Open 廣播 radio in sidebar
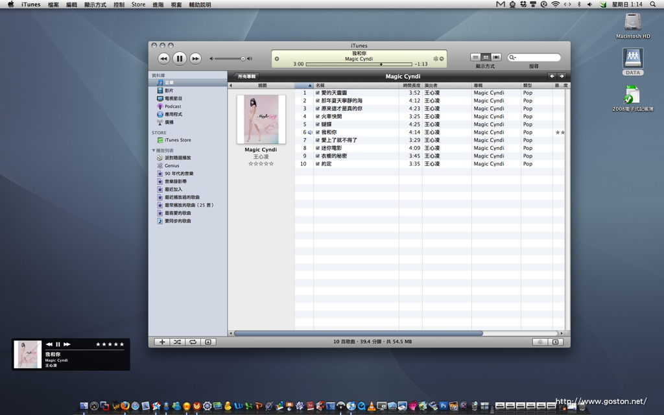Image resolution: width=664 pixels, height=415 pixels. pos(187,123)
